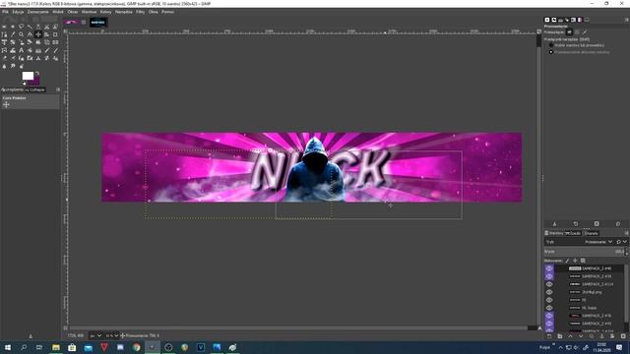Viewport: 630px width, 354px height.
Task: Open the px unit dropdown in status bar
Action: tap(95, 335)
